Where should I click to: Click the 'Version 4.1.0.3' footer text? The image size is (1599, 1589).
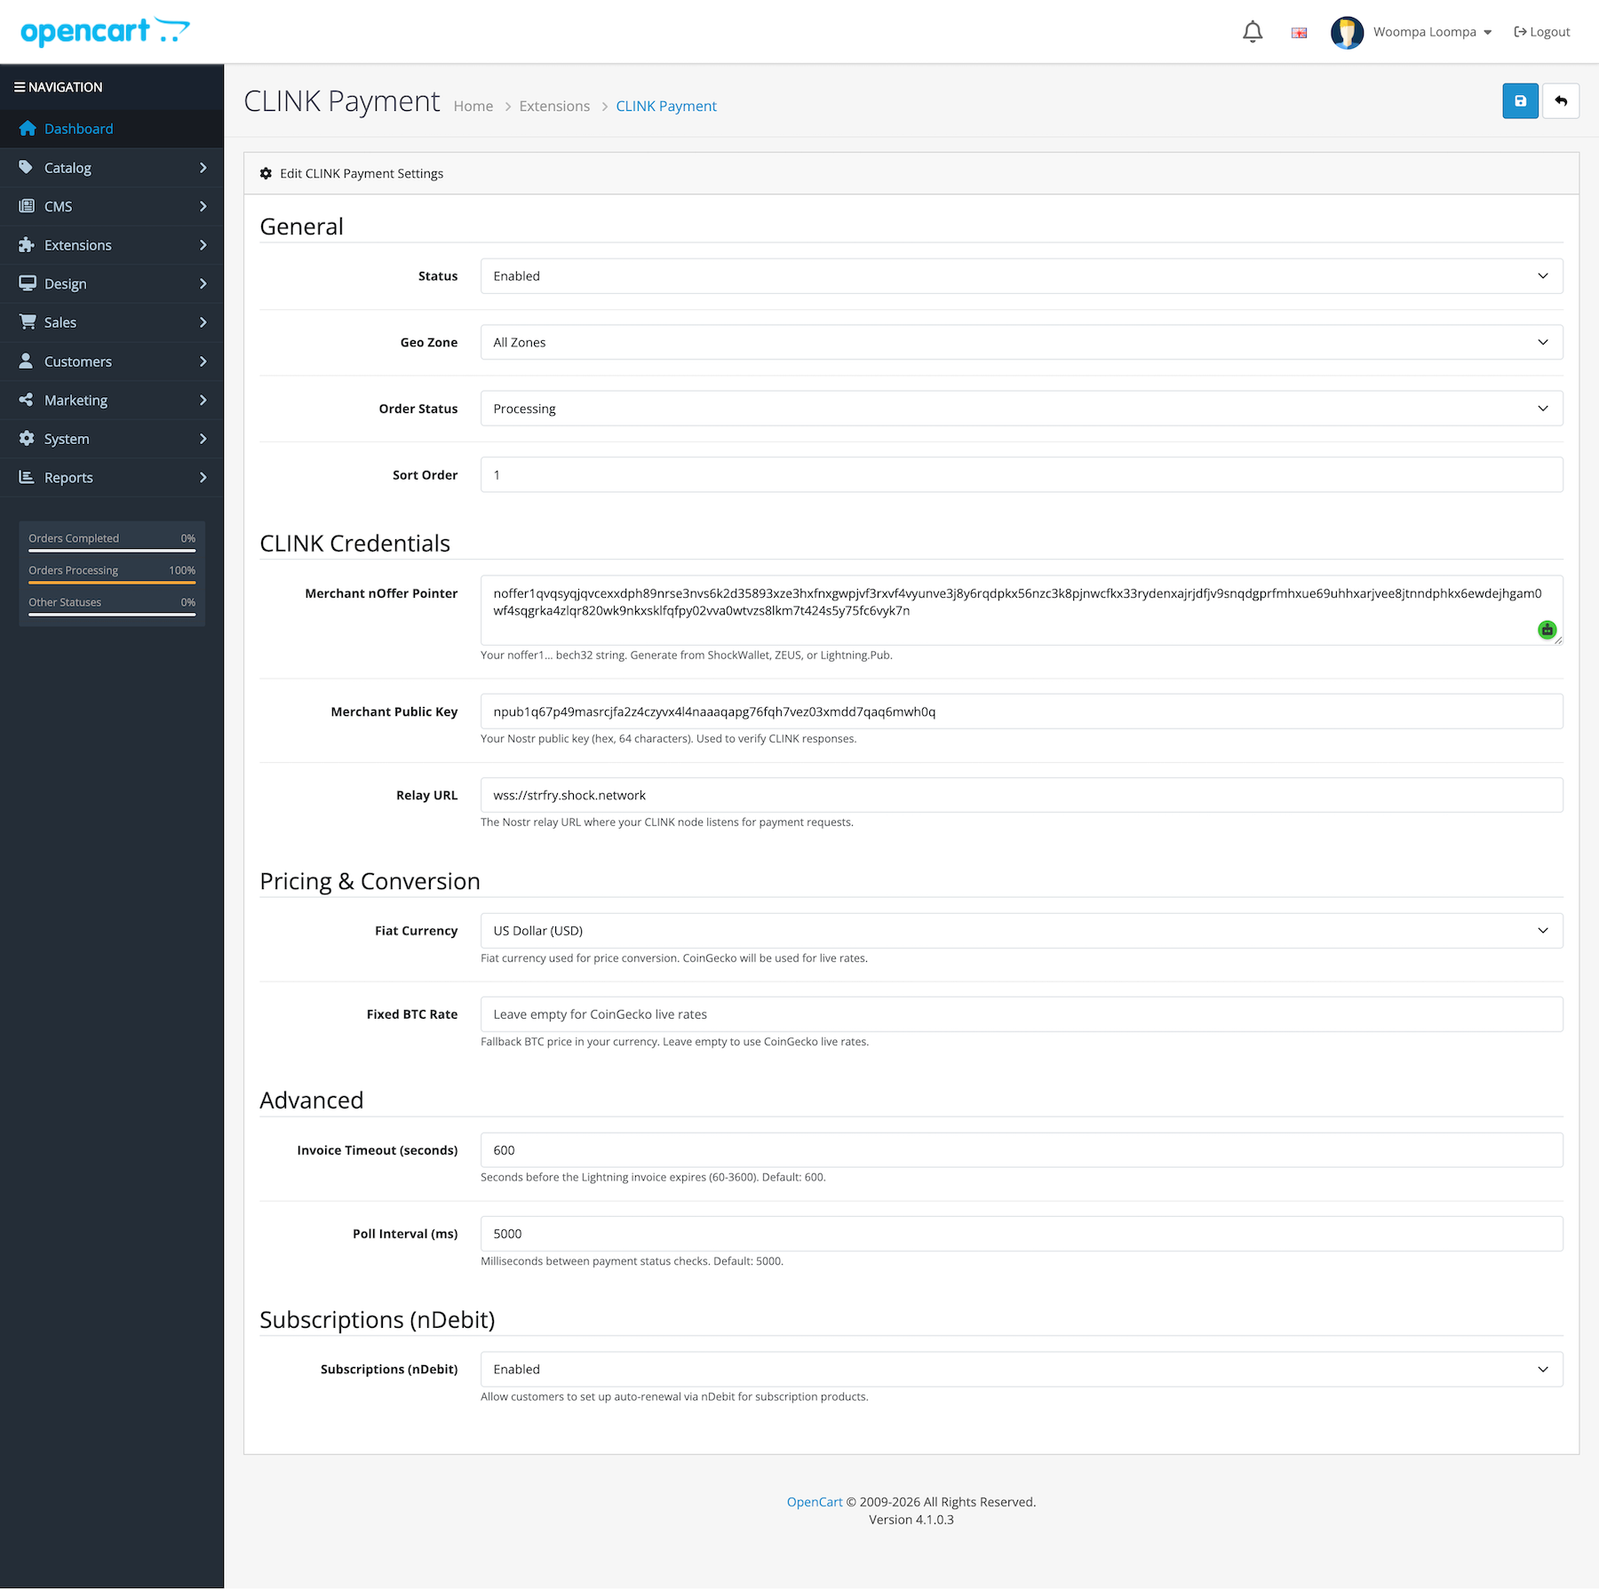(911, 1520)
